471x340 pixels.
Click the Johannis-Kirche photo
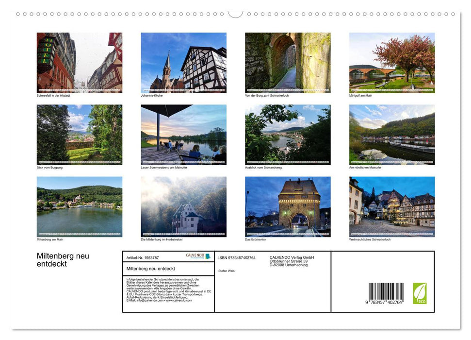click(x=183, y=62)
